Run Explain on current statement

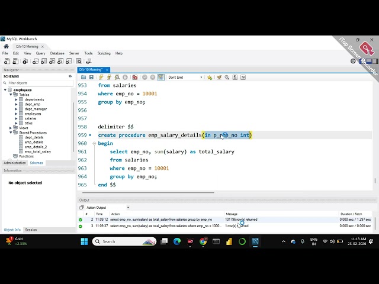pos(117,78)
